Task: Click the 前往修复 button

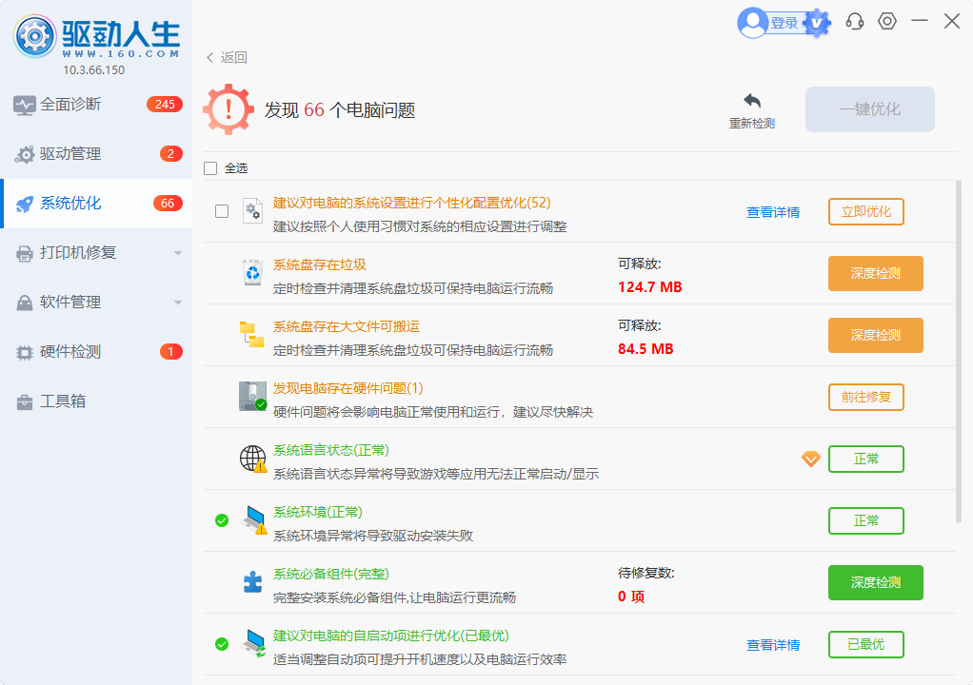Action: pyautogui.click(x=866, y=398)
